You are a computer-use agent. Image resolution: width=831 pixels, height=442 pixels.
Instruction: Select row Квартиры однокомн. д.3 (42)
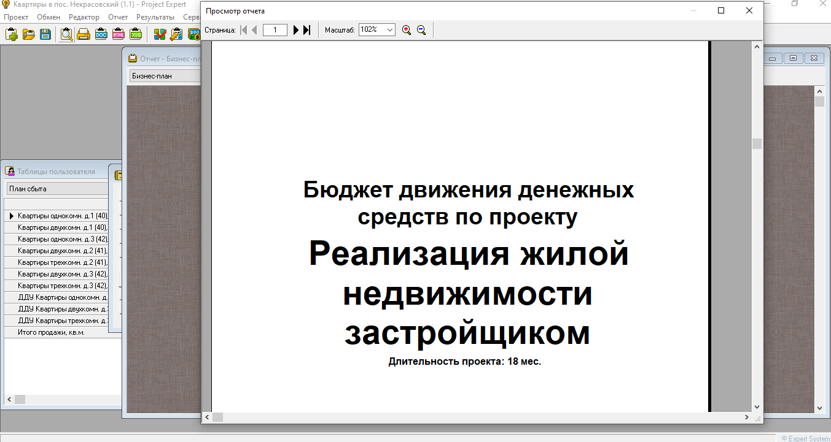point(62,239)
